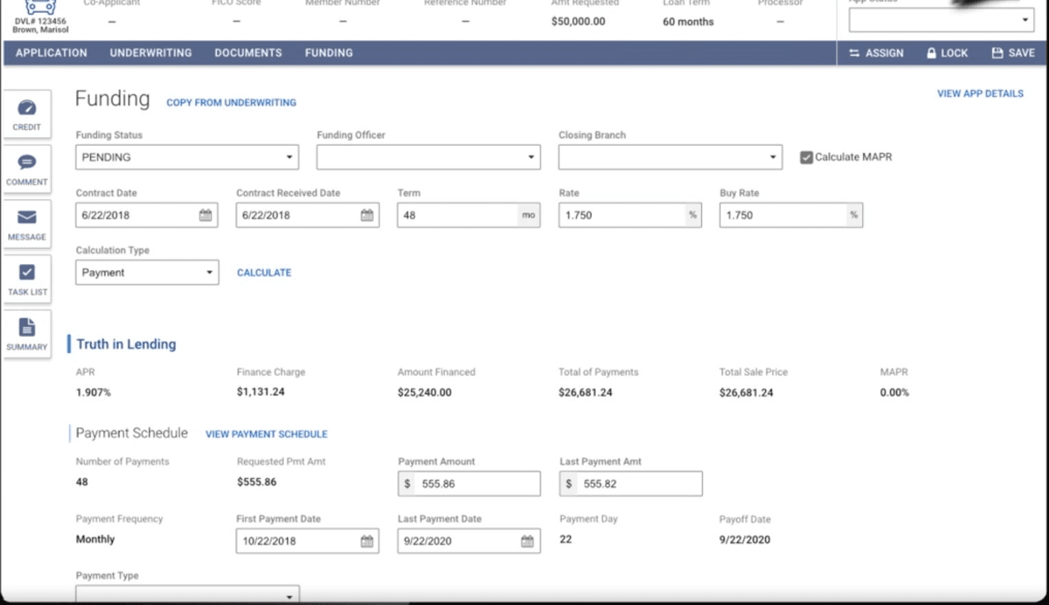This screenshot has width=1049, height=605.
Task: Click the Lock application button
Action: (x=947, y=53)
